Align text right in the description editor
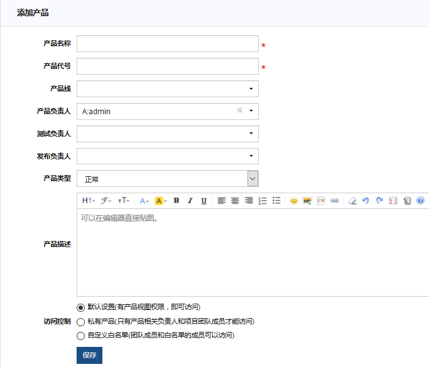Viewport: 429px width, 367px height. point(249,201)
